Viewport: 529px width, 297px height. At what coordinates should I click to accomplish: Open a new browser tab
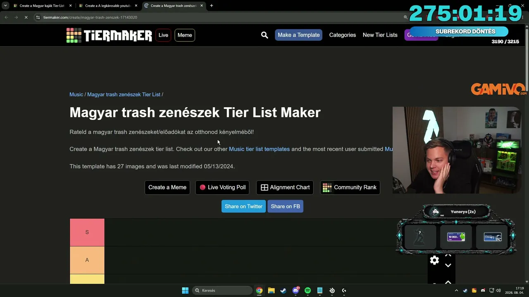[x=211, y=6]
